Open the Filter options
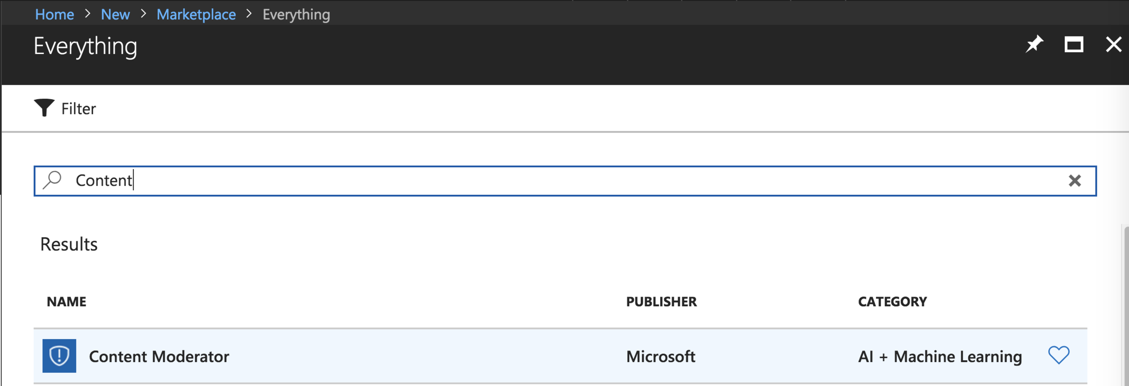The image size is (1129, 386). [65, 108]
